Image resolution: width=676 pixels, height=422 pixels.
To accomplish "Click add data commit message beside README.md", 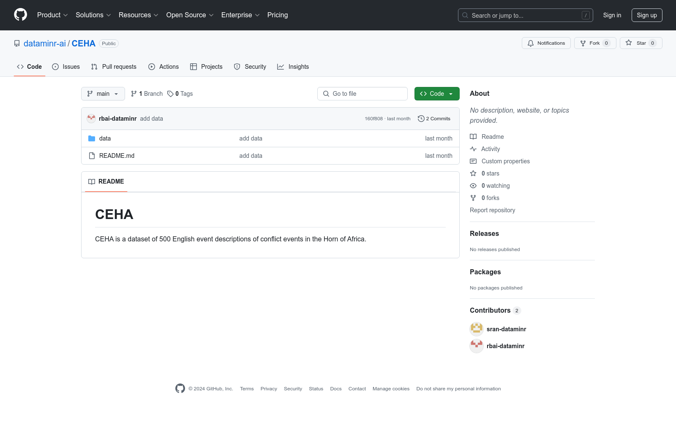I will pos(251,156).
